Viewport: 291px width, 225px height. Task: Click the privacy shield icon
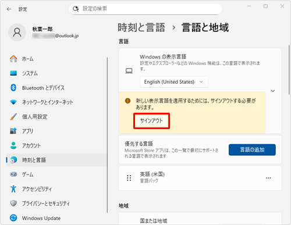coord(13,203)
